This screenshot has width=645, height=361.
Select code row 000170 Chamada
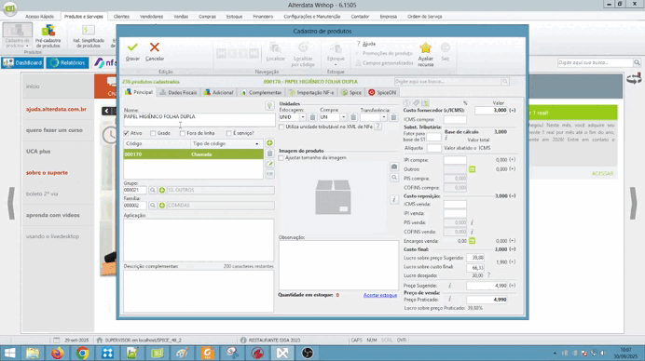pyautogui.click(x=193, y=154)
